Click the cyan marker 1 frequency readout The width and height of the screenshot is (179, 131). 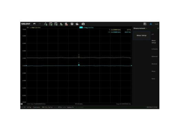tap(116, 32)
